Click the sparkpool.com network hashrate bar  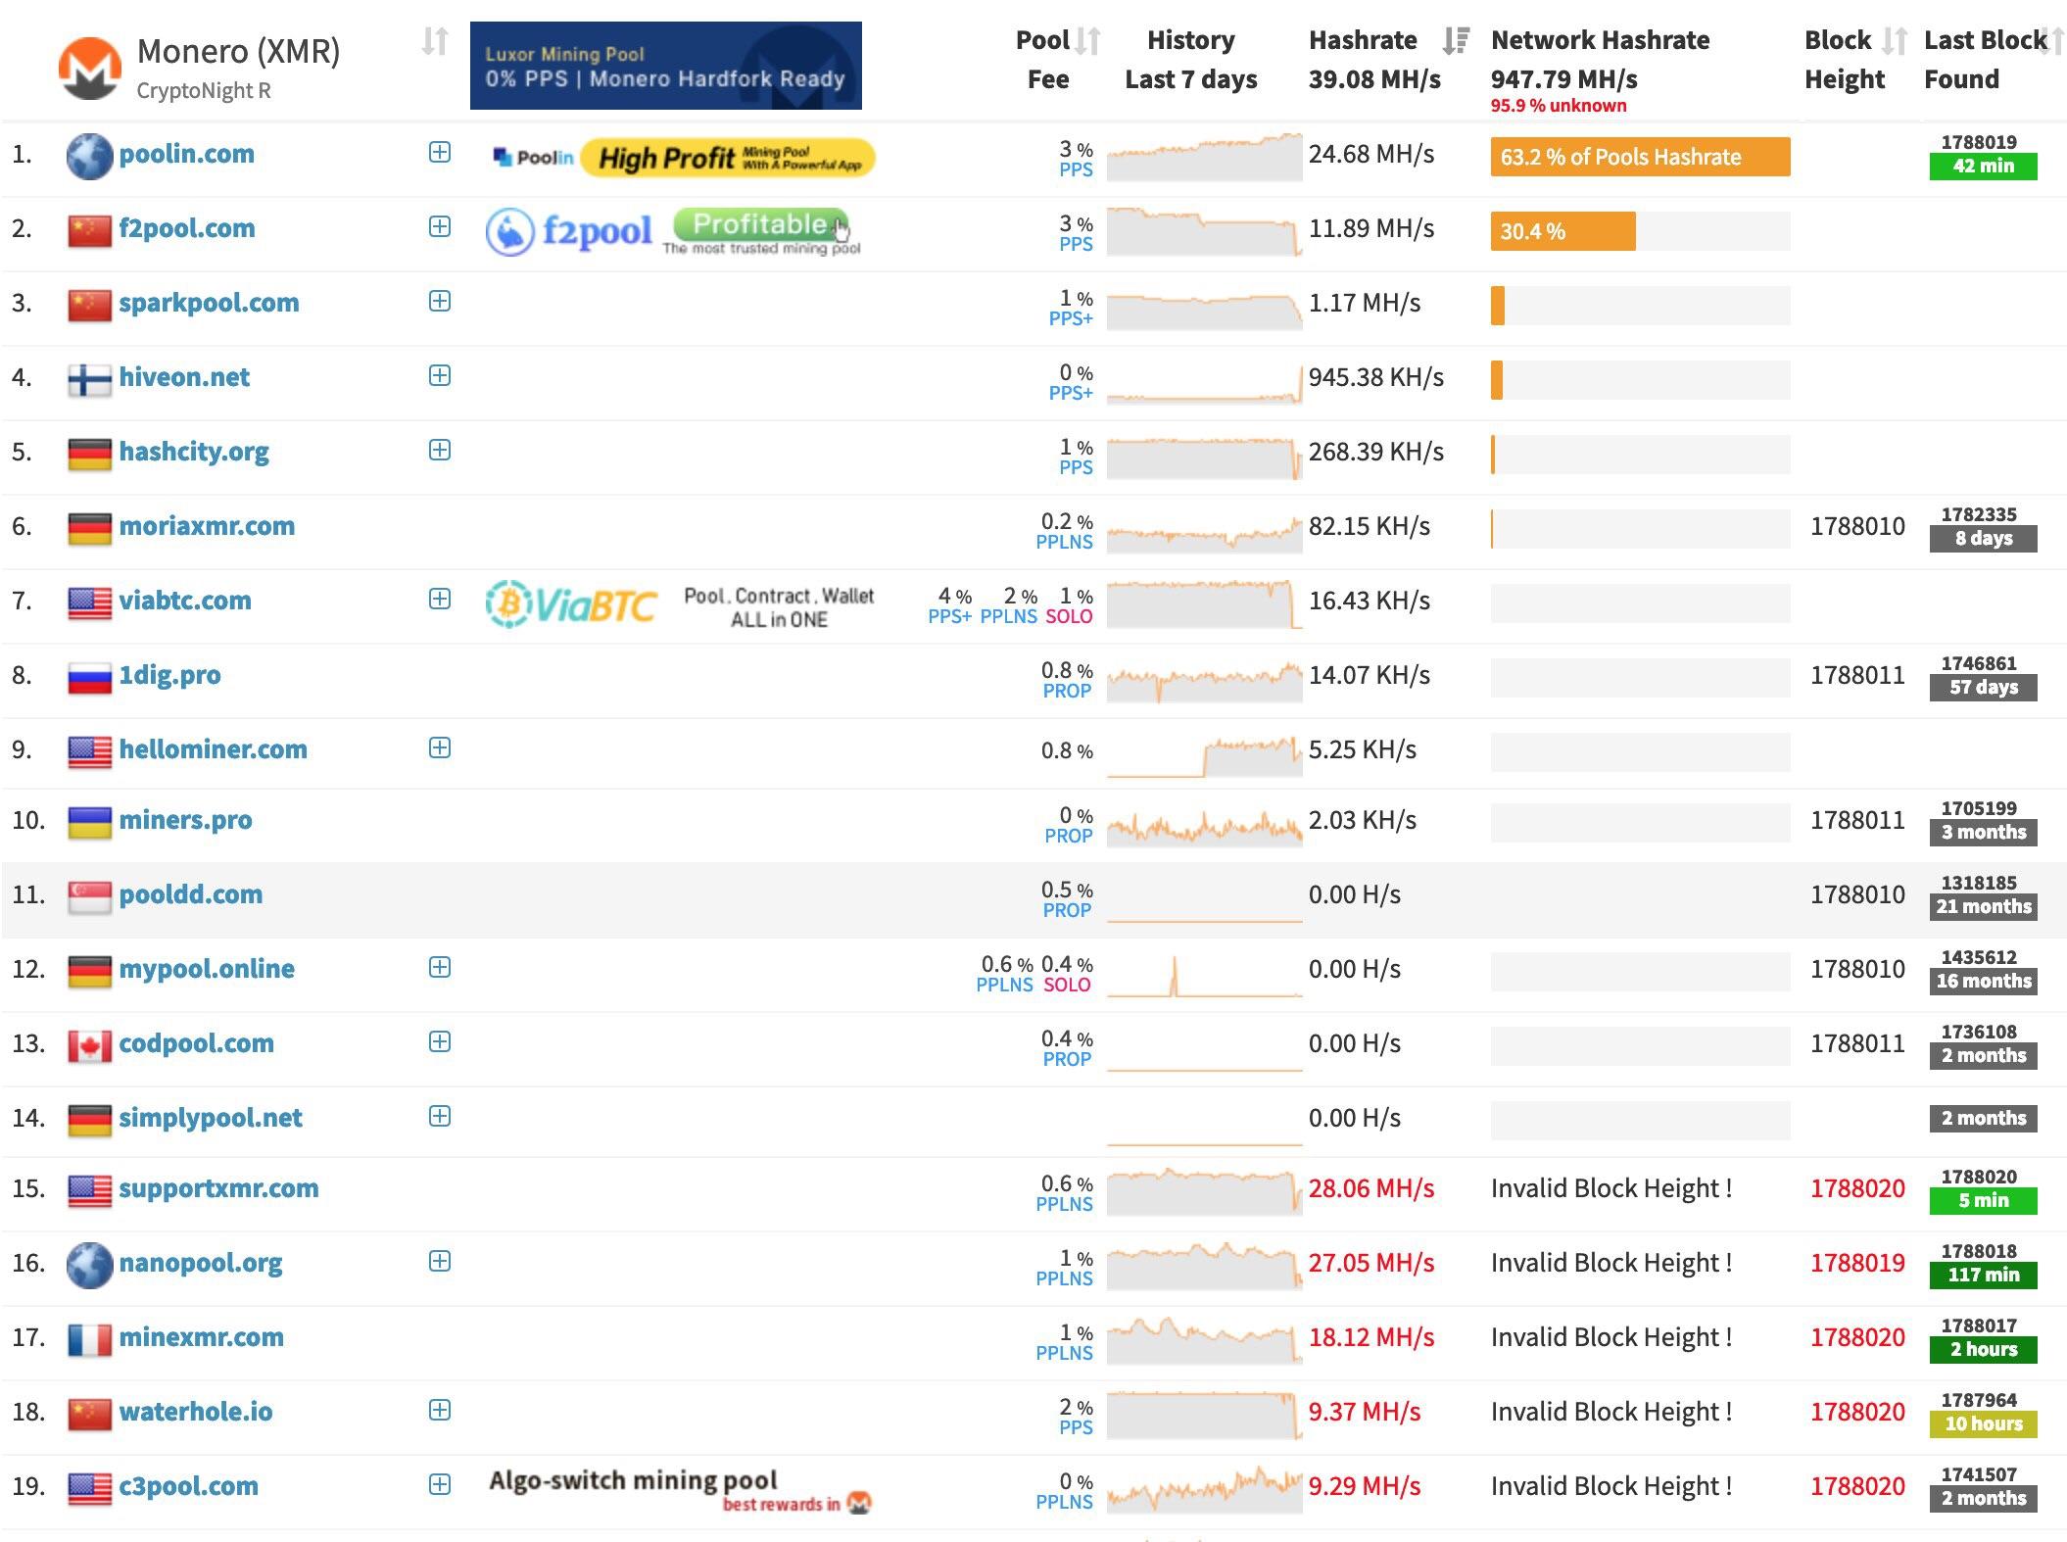[1640, 306]
